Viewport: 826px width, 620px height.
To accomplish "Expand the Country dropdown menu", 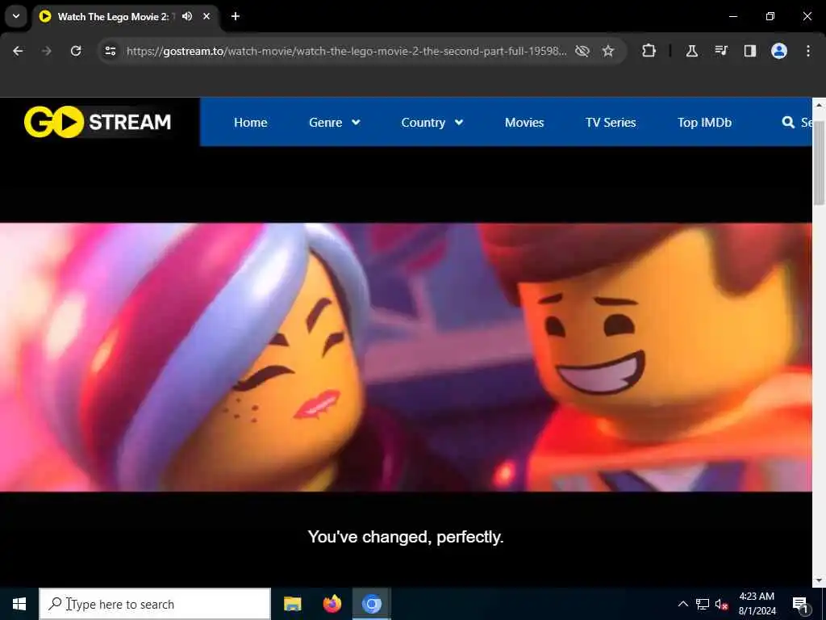I will point(432,123).
